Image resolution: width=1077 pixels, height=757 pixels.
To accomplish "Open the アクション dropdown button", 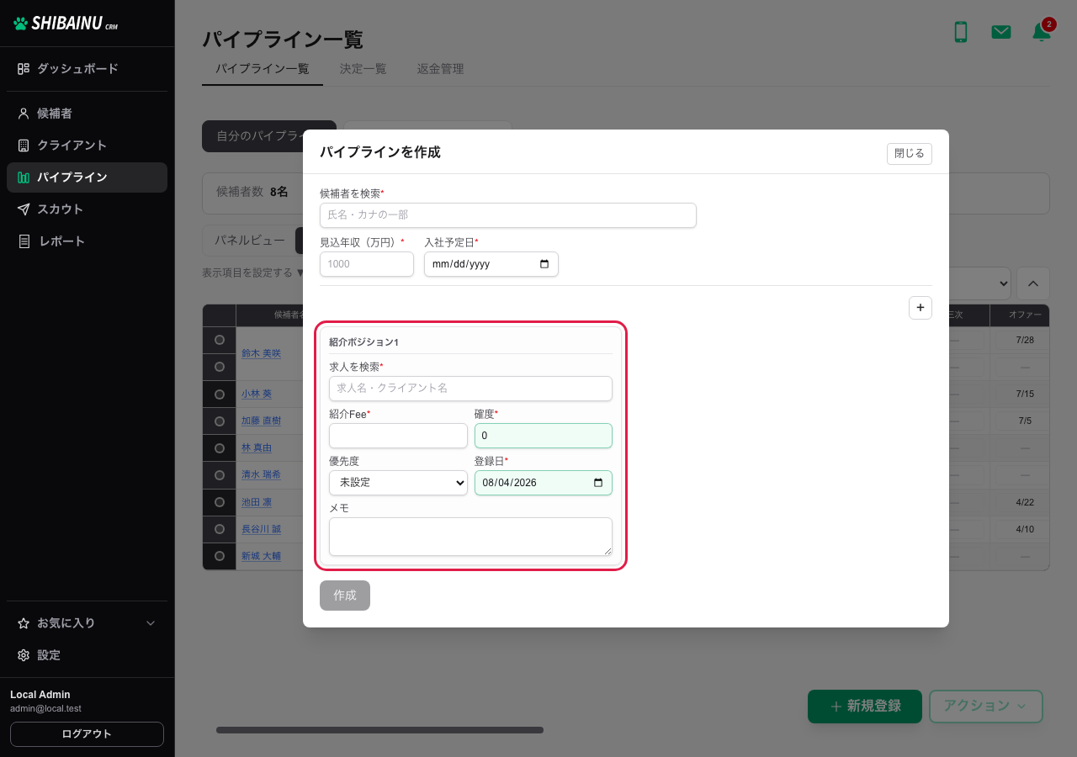I will (986, 707).
